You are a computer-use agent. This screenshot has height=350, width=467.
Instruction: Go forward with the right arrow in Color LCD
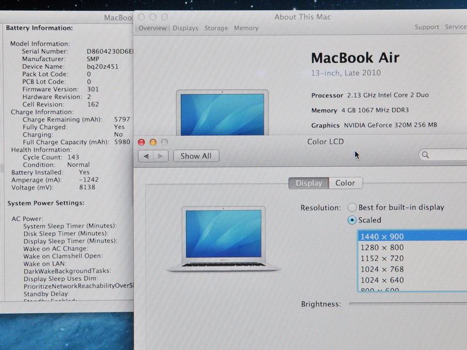point(161,156)
